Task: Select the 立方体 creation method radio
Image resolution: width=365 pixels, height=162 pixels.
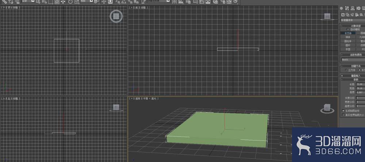Action: (346, 70)
